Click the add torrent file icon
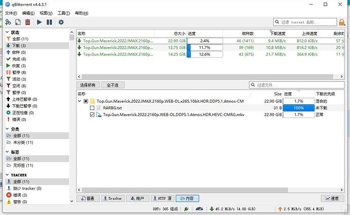The height and width of the screenshot is (215, 350). point(18,22)
